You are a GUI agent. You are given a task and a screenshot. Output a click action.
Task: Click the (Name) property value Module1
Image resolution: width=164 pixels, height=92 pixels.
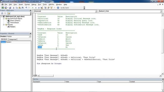(x=18, y=42)
